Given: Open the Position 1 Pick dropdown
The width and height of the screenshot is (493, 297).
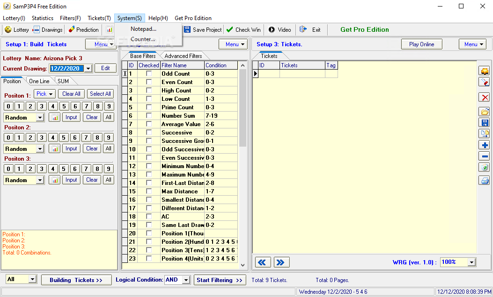Looking at the screenshot, I should [x=44, y=94].
